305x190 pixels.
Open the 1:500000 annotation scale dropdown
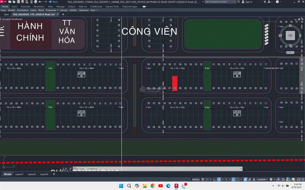coord(267,179)
